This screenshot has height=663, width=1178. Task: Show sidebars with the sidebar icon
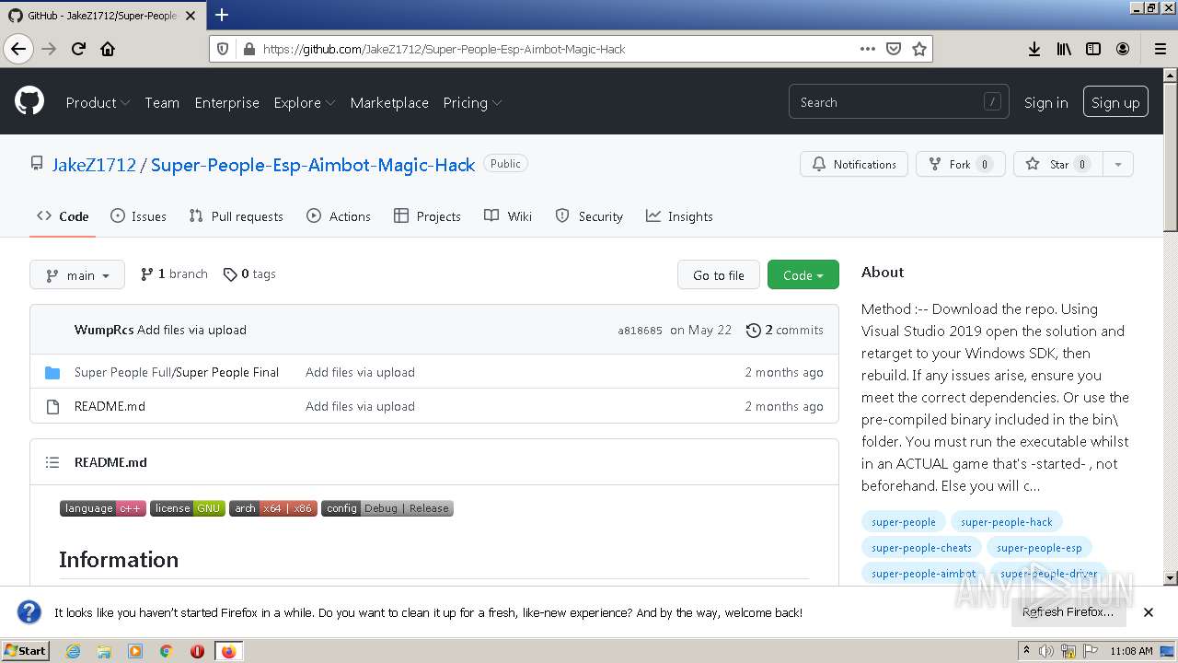tap(1093, 49)
